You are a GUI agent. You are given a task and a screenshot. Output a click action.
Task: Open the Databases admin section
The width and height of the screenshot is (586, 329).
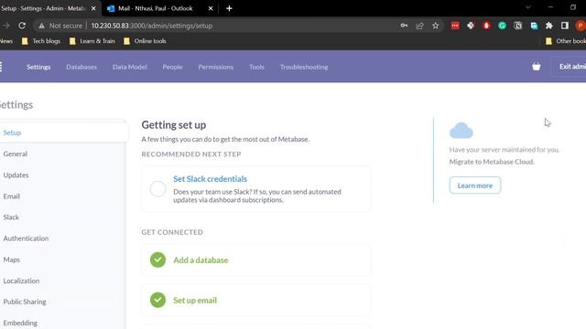[x=81, y=67]
